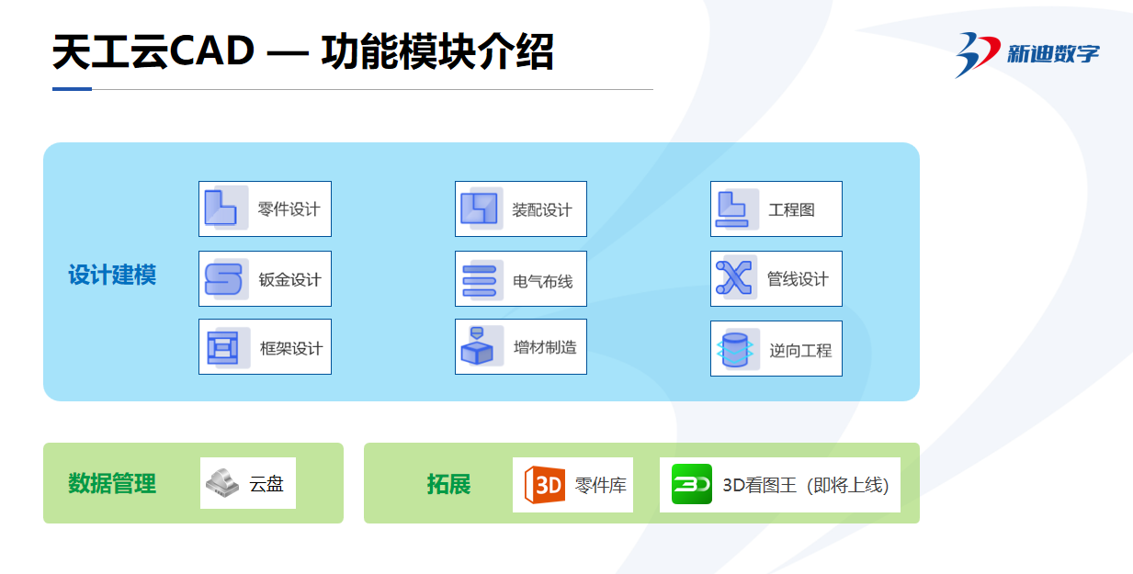The image size is (1133, 574).
Task: Click the 钣金设计 module icon
Action: click(225, 278)
